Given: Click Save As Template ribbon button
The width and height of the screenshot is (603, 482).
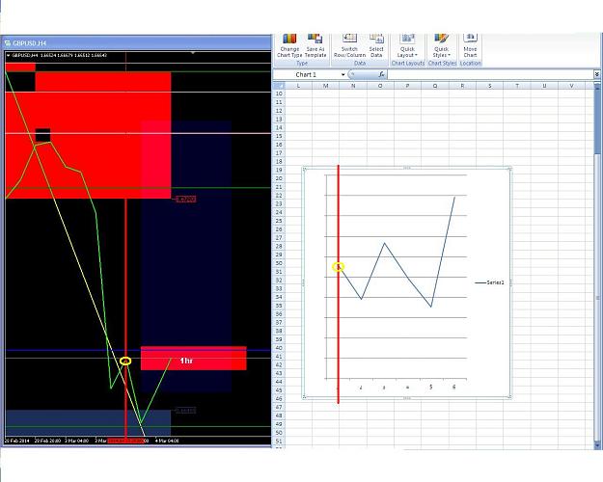Looking at the screenshot, I should 315,45.
